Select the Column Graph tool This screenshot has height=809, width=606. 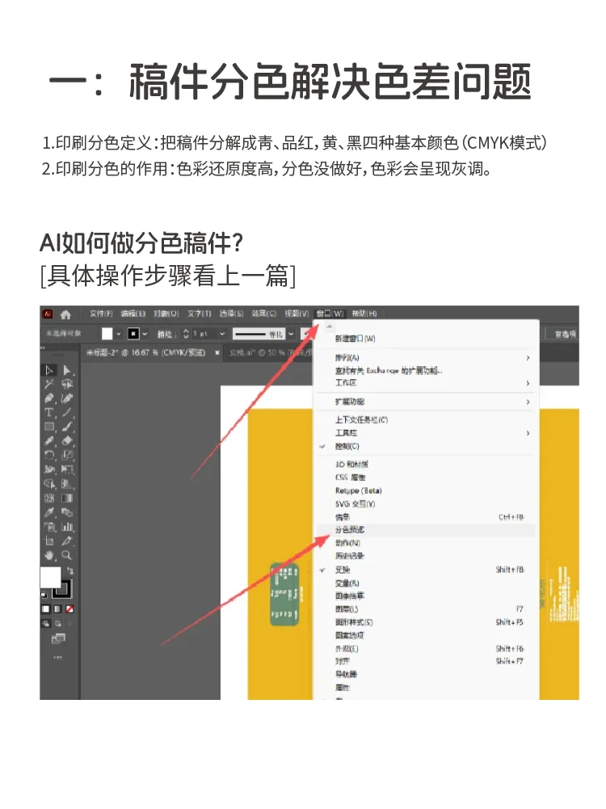67,527
